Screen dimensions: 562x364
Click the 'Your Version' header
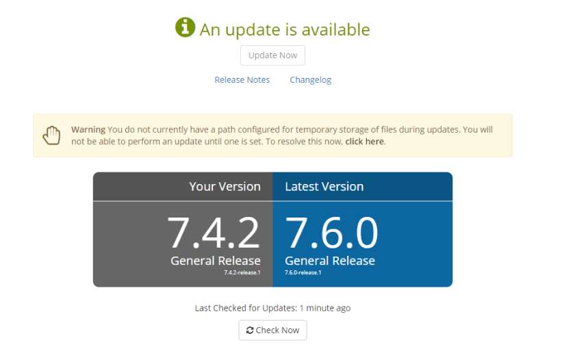(x=225, y=187)
